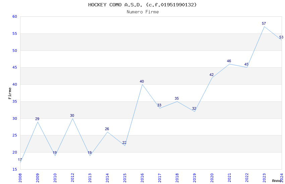Click the y-axis tick label 30
The height and width of the screenshot is (184, 285).
(x=15, y=118)
